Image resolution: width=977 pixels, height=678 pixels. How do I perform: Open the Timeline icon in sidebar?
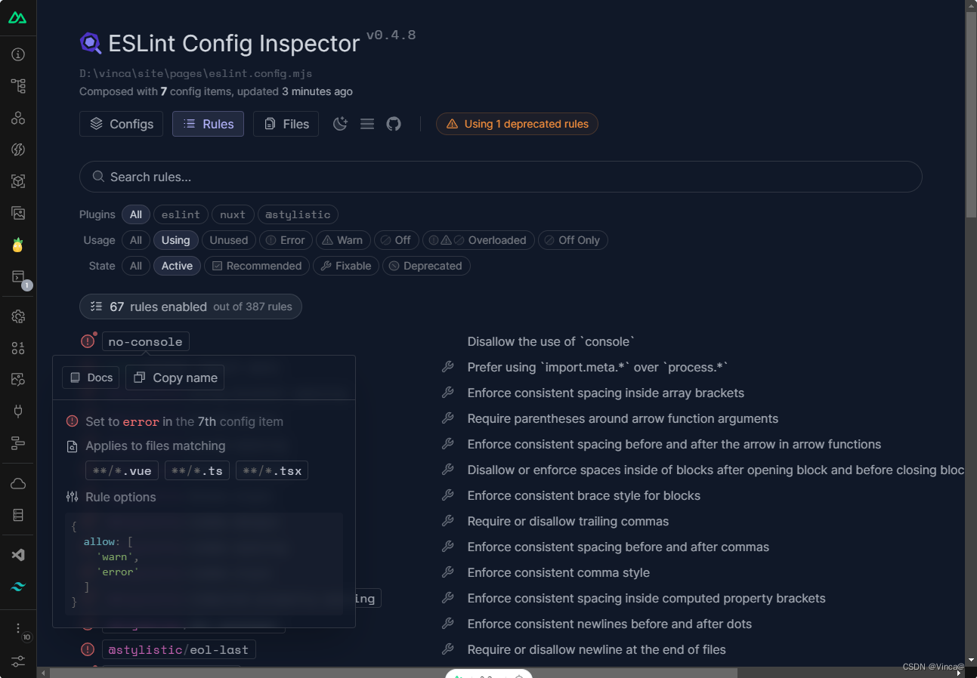(x=18, y=443)
